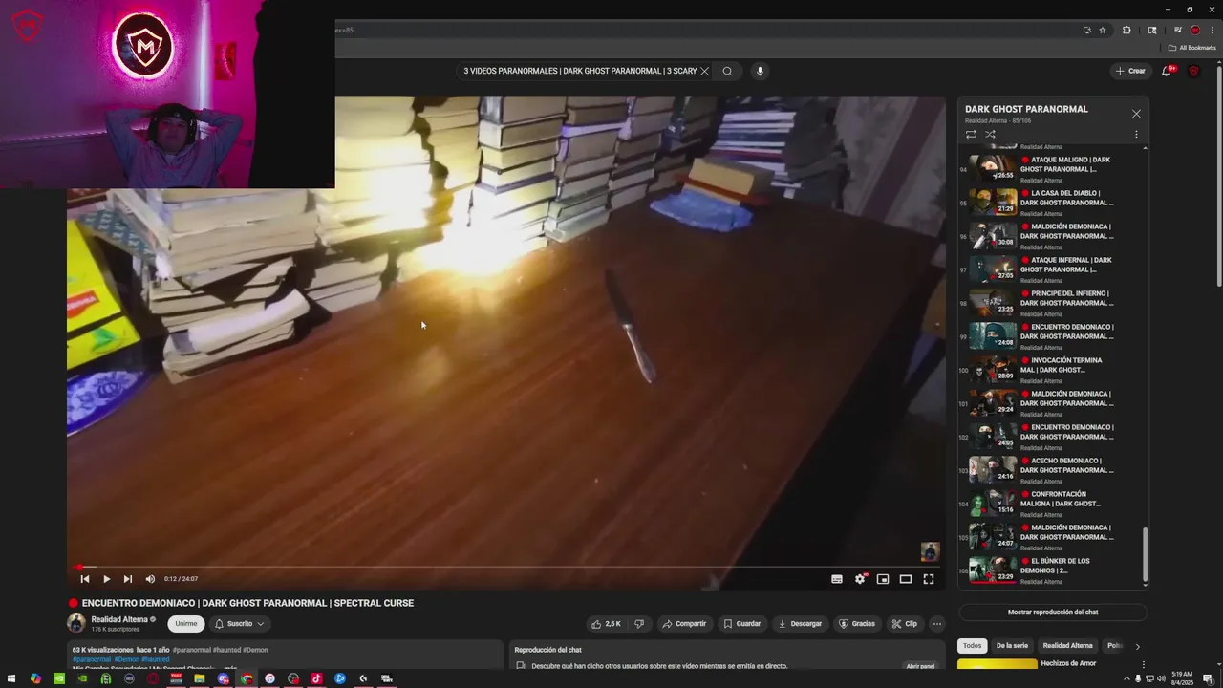Click the Unirme membership button
Viewport: 1223px width, 688px height.
[x=186, y=624]
